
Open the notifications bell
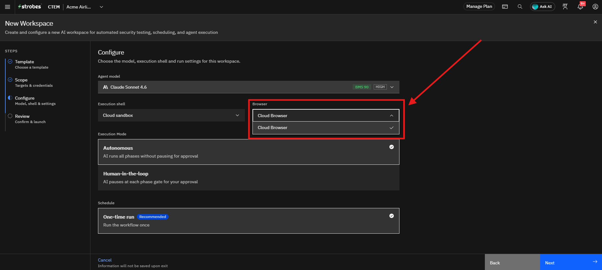tap(580, 7)
